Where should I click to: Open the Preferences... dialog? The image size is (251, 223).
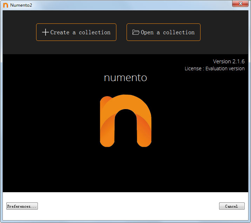click(22, 206)
